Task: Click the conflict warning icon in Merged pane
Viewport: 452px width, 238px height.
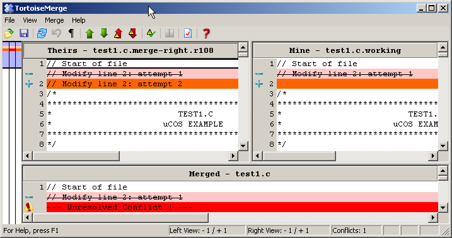Action: coord(29,207)
